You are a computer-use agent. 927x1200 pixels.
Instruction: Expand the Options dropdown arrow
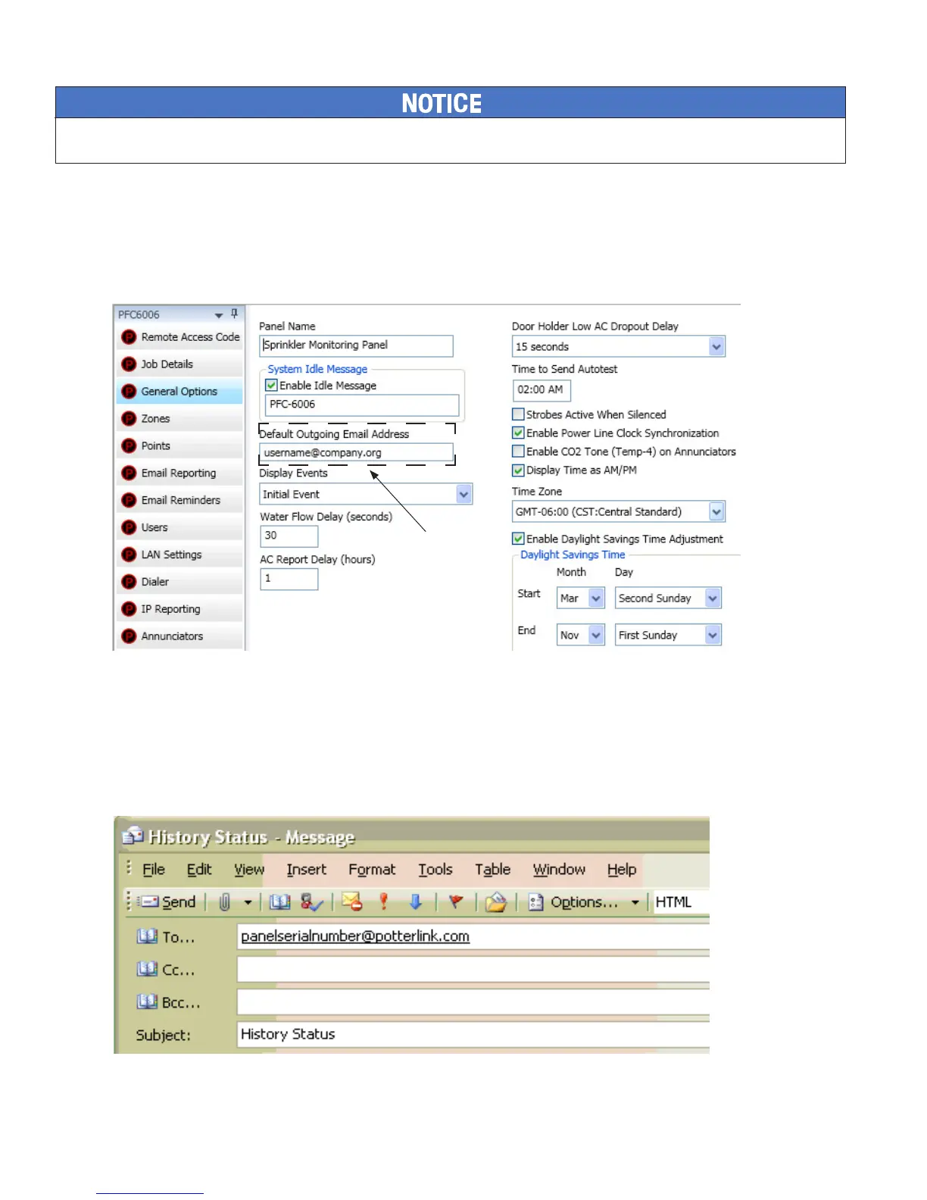(x=635, y=902)
